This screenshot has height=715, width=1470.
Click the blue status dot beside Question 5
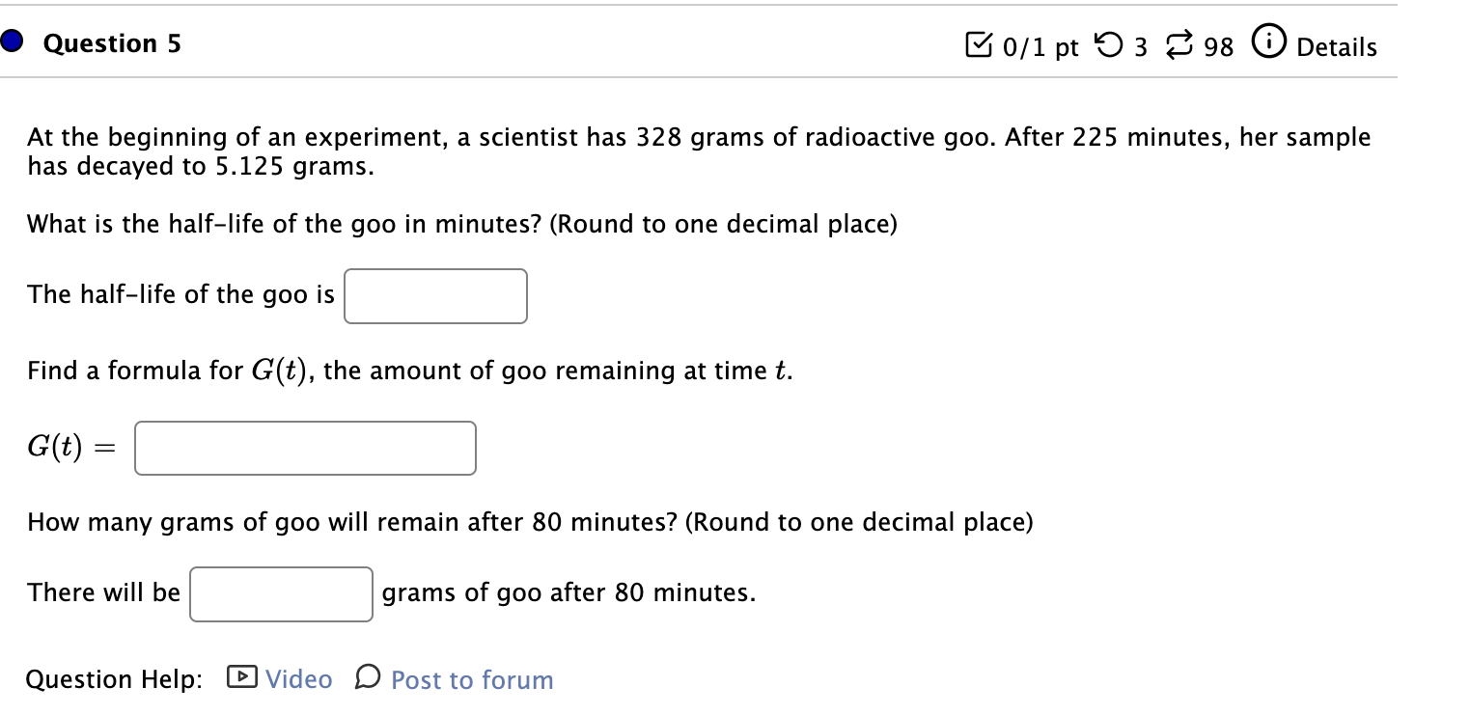pyautogui.click(x=11, y=41)
